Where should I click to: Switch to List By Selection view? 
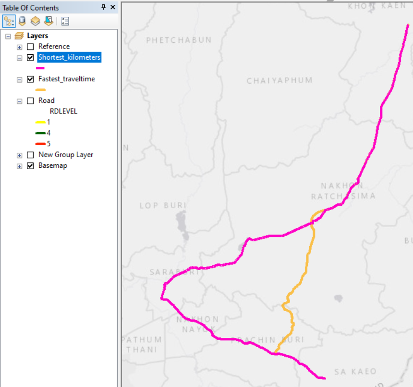(x=48, y=21)
